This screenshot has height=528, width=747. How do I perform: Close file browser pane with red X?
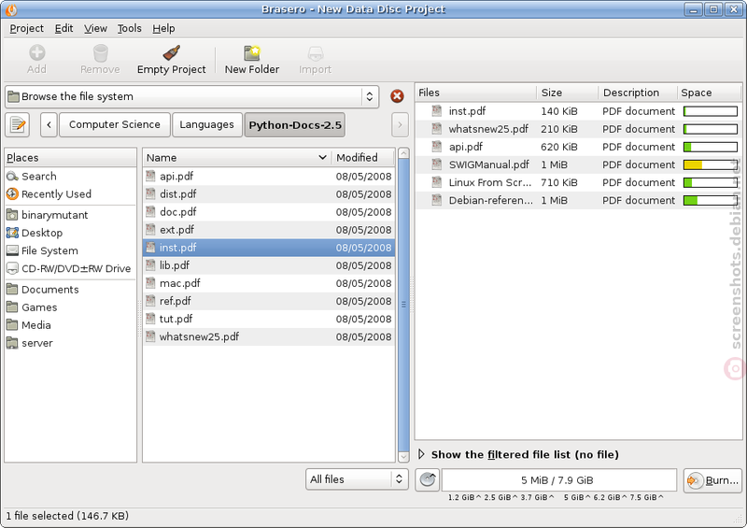(397, 96)
